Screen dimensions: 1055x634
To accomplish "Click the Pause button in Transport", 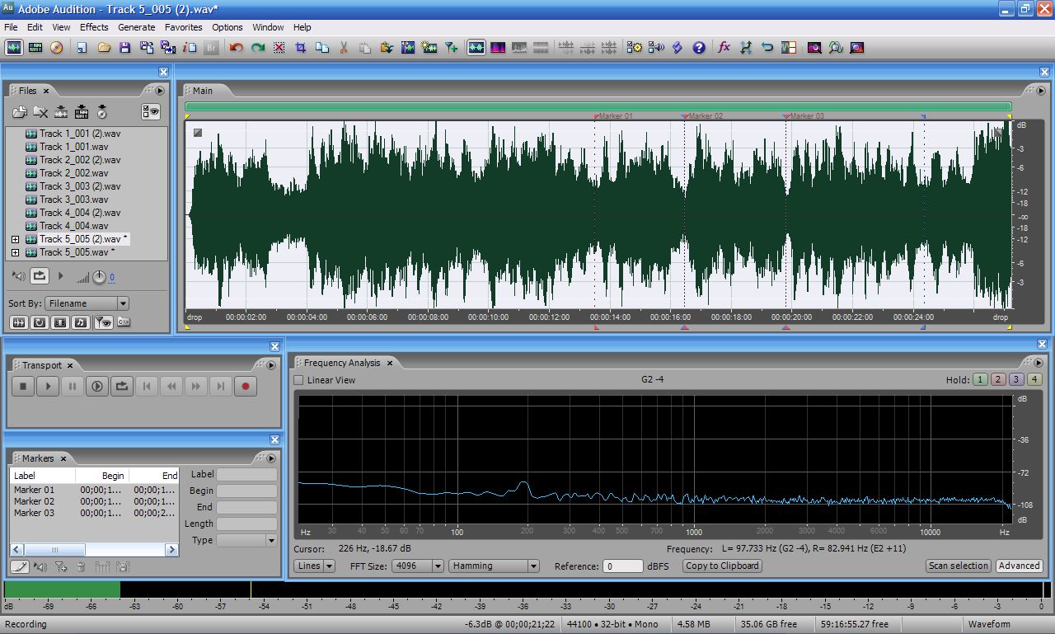I will tap(73, 386).
